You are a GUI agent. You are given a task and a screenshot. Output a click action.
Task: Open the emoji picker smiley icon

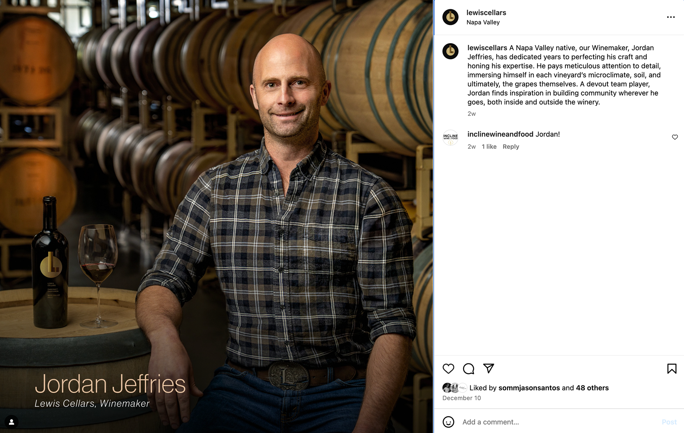(448, 422)
